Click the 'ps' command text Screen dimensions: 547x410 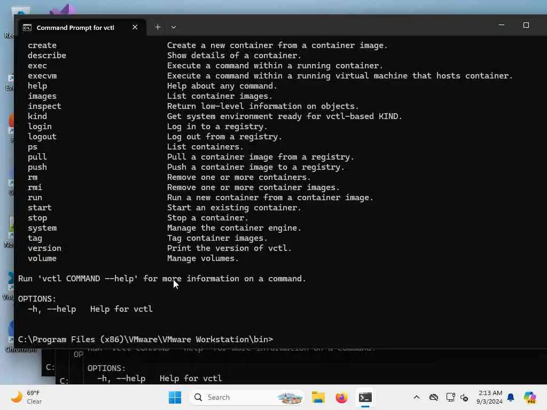pyautogui.click(x=33, y=147)
